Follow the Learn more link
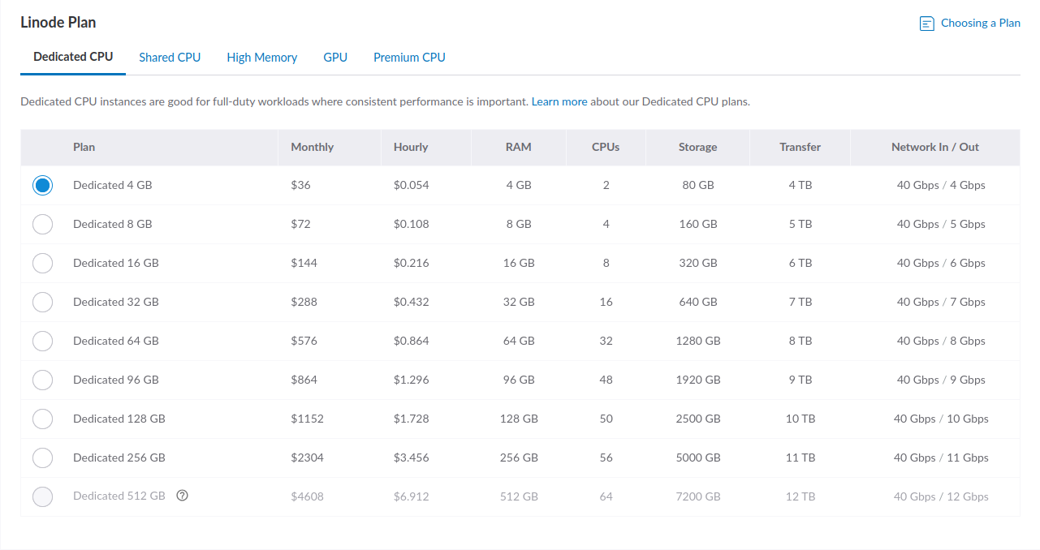Viewport: 1040px width, 550px height. [x=559, y=102]
